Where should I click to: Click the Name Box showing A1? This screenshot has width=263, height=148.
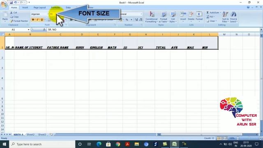click(14, 30)
